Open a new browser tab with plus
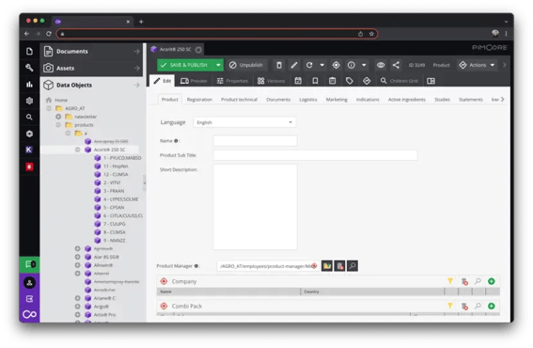Image resolution: width=533 pixels, height=348 pixels. [141, 22]
